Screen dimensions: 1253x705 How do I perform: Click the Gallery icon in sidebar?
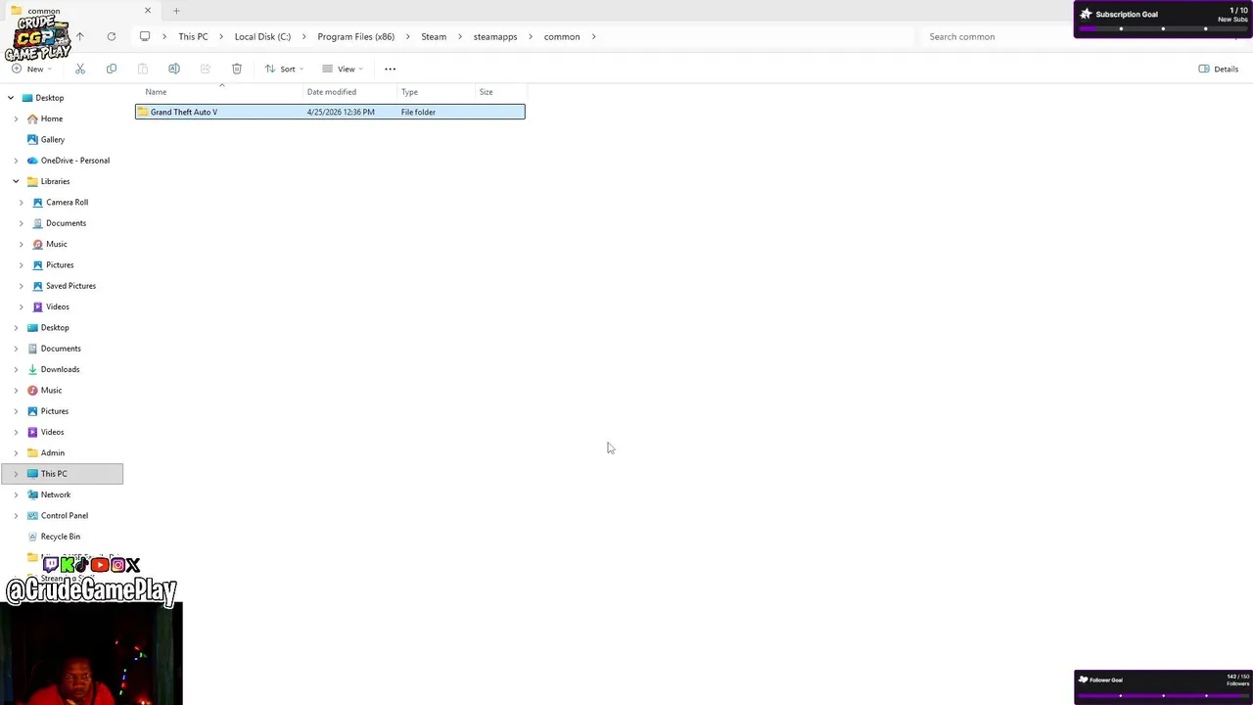pyautogui.click(x=32, y=139)
